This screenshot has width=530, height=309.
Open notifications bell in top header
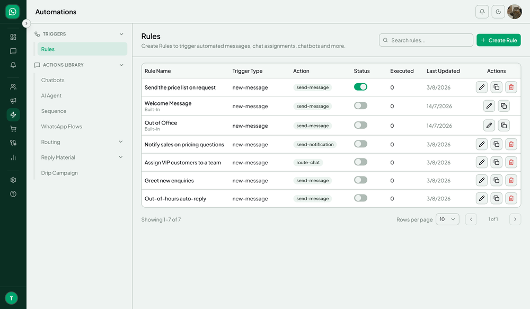[482, 12]
